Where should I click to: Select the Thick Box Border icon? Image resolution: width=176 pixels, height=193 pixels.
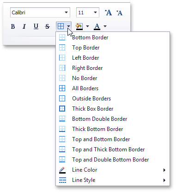point(62,109)
